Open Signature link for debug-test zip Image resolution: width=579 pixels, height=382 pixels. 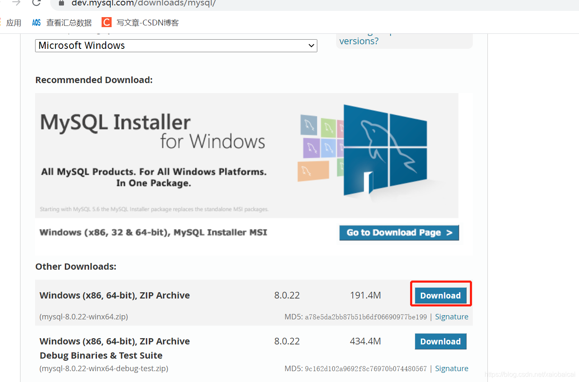(x=451, y=369)
